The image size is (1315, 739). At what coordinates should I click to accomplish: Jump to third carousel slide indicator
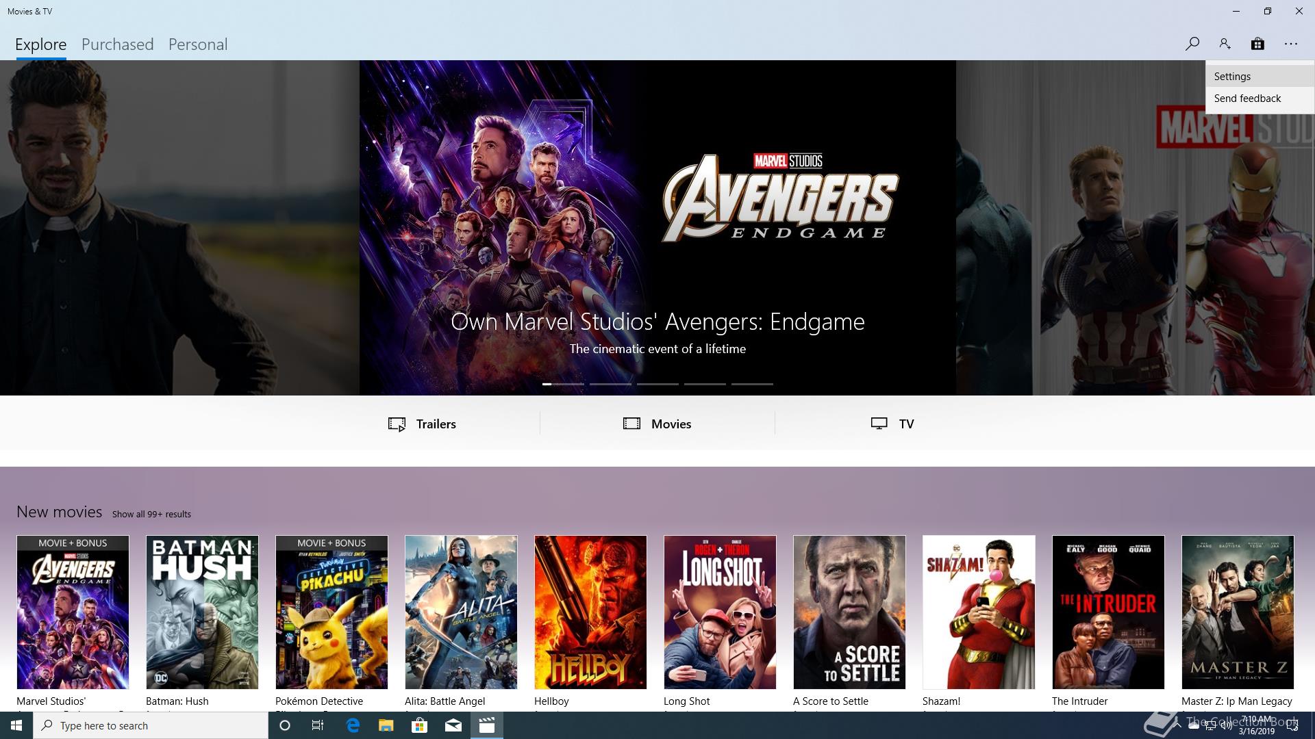click(x=657, y=384)
